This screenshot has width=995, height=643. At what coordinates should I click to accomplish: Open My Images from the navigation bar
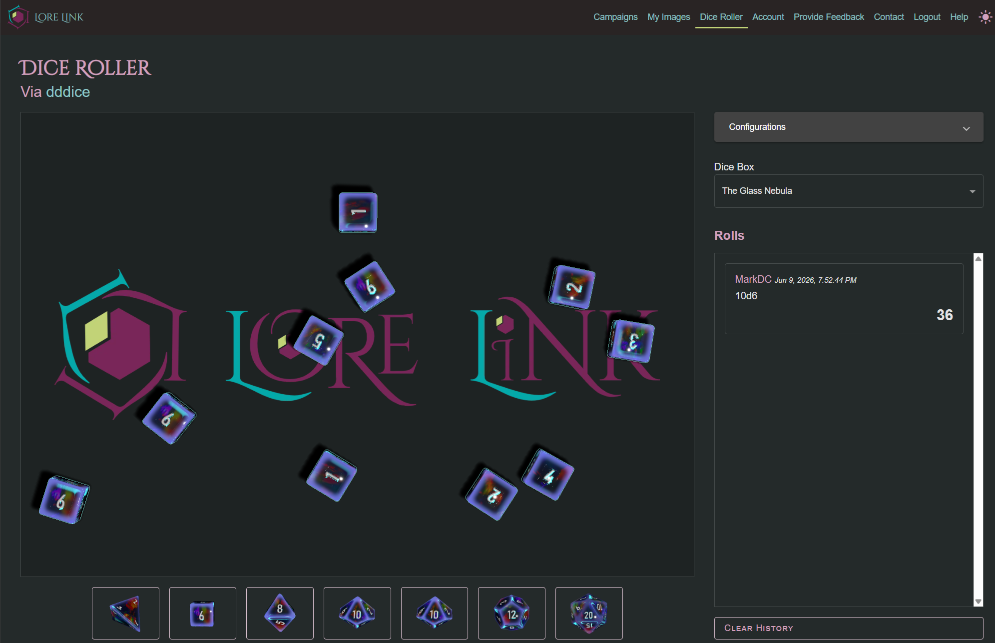click(x=669, y=17)
